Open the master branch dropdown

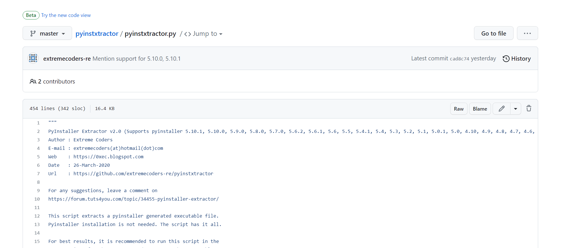[x=47, y=33]
